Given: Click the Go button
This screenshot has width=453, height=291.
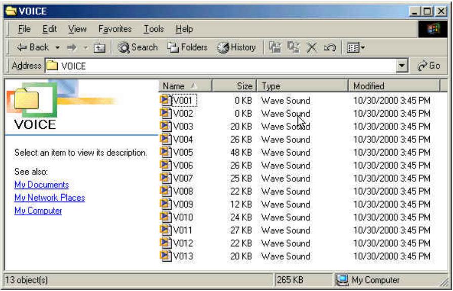Looking at the screenshot, I should [429, 66].
